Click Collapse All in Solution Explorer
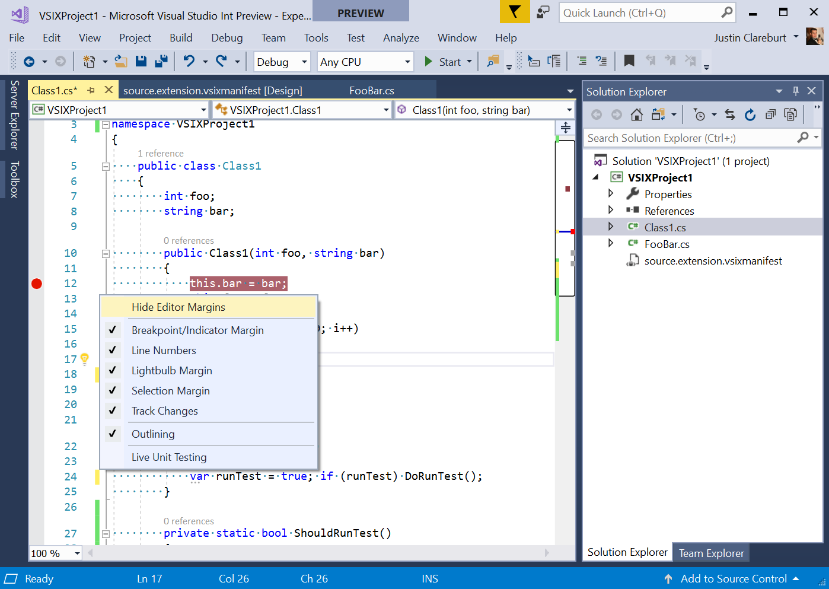Image resolution: width=829 pixels, height=589 pixels. pyautogui.click(x=770, y=114)
